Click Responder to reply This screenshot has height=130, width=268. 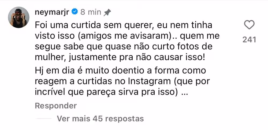[x=56, y=106]
